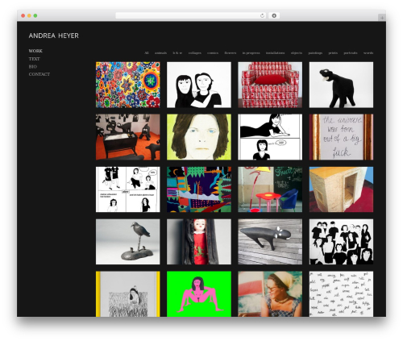Open the red flower table and lamp photo
Image resolution: width=403 pixels, height=341 pixels.
270,189
